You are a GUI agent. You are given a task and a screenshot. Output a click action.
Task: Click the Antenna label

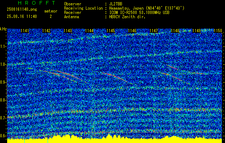[x=72, y=17]
